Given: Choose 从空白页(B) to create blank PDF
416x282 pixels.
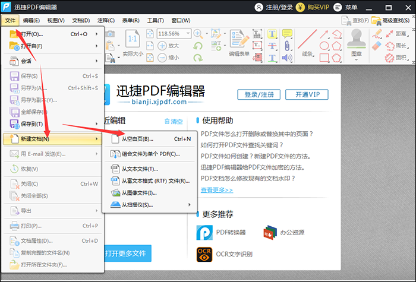Looking at the screenshot, I should 150,139.
